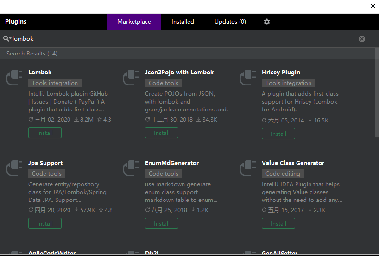Install the Lombok plugin
The image size is (379, 256).
45,133
